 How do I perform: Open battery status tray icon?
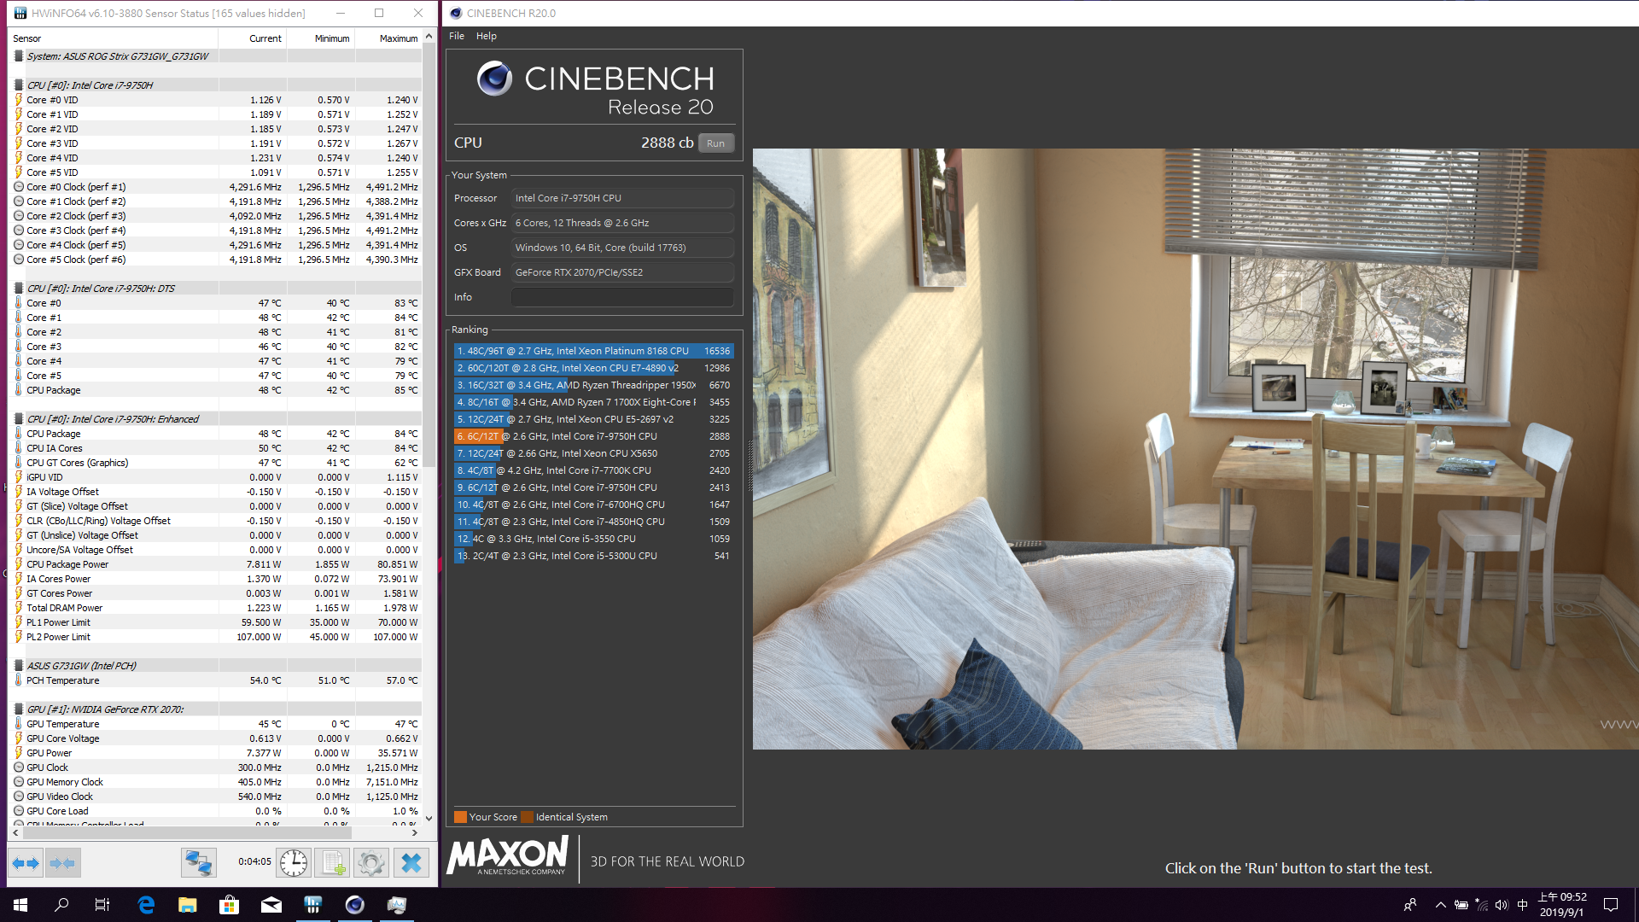(x=1461, y=905)
